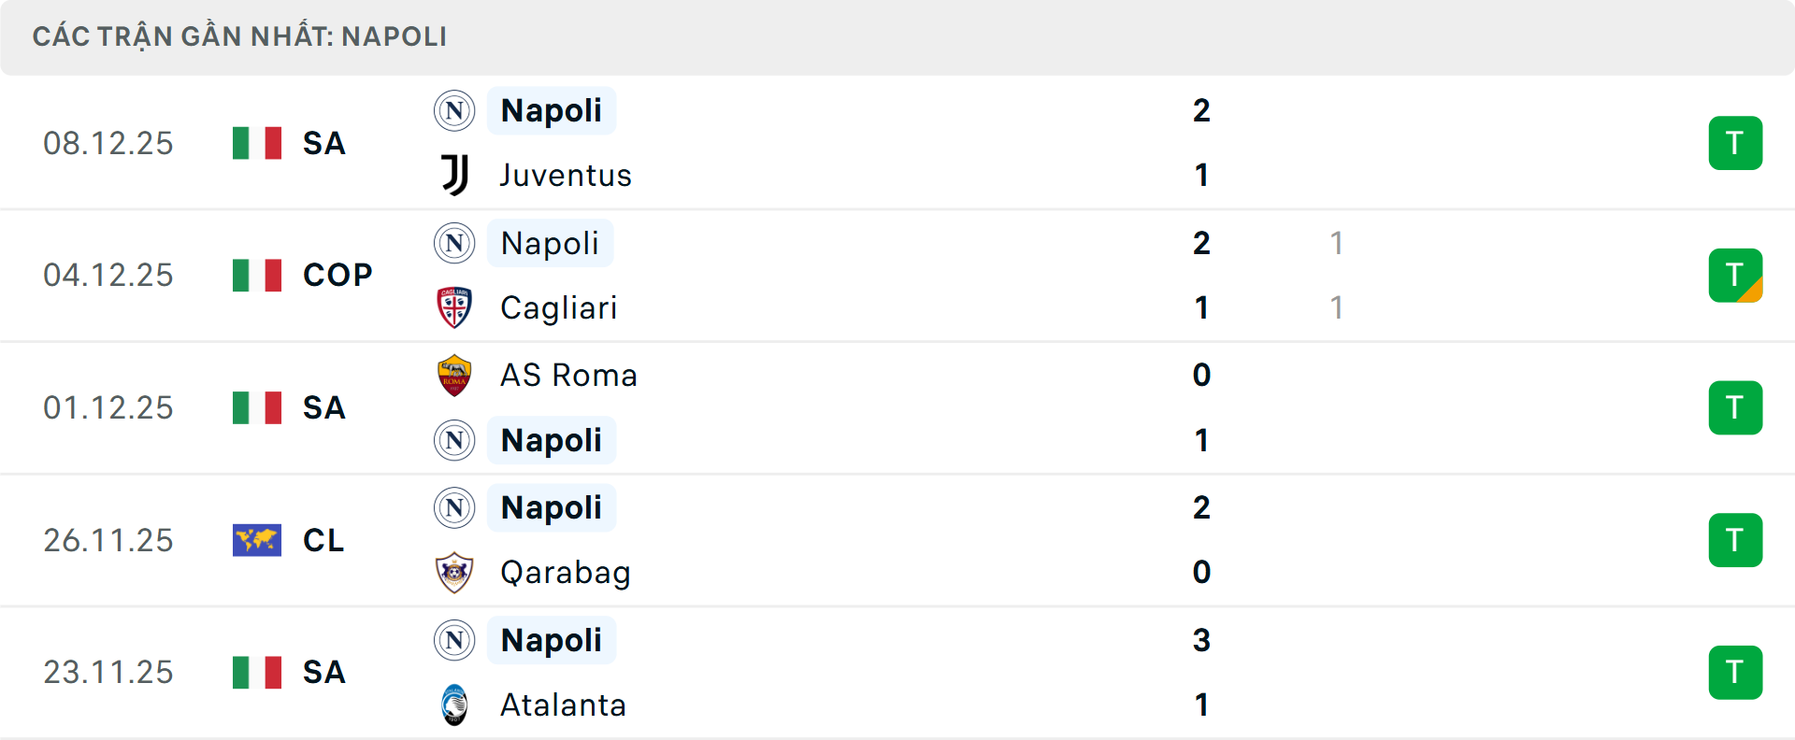Image resolution: width=1795 pixels, height=740 pixels.
Task: Click the Qarabag club emblem
Action: 454,573
